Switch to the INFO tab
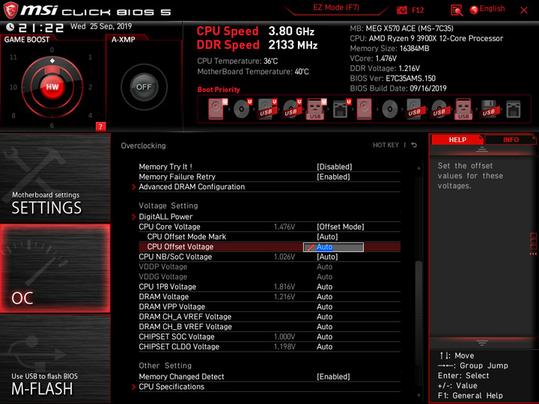The height and width of the screenshot is (404, 539). click(x=511, y=139)
